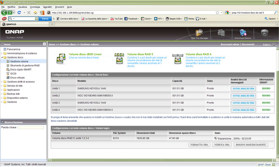
Task: Click the Parola chiave search field
Action: coord(31,127)
